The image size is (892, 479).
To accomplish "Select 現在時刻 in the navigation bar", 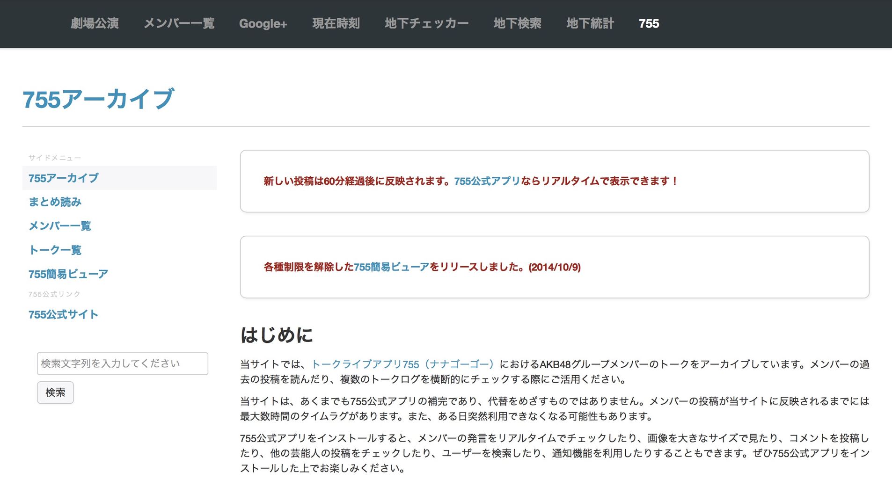I will coord(336,23).
